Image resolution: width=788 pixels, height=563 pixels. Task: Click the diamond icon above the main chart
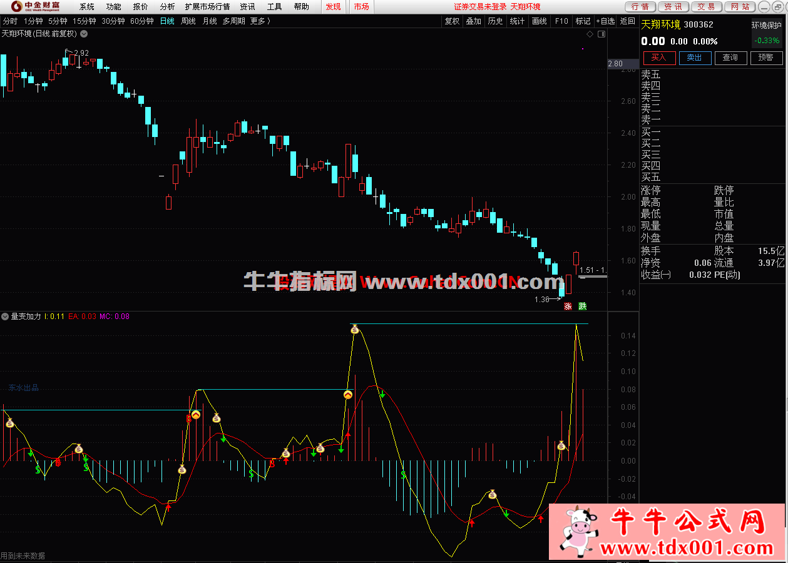click(x=590, y=34)
